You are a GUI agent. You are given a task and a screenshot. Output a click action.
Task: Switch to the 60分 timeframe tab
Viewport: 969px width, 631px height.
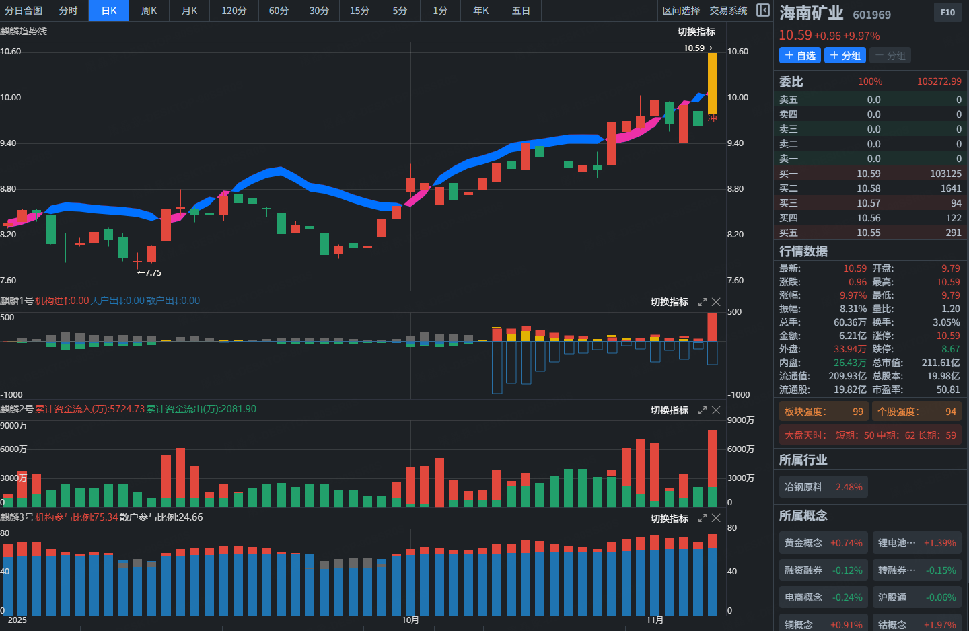[279, 11]
